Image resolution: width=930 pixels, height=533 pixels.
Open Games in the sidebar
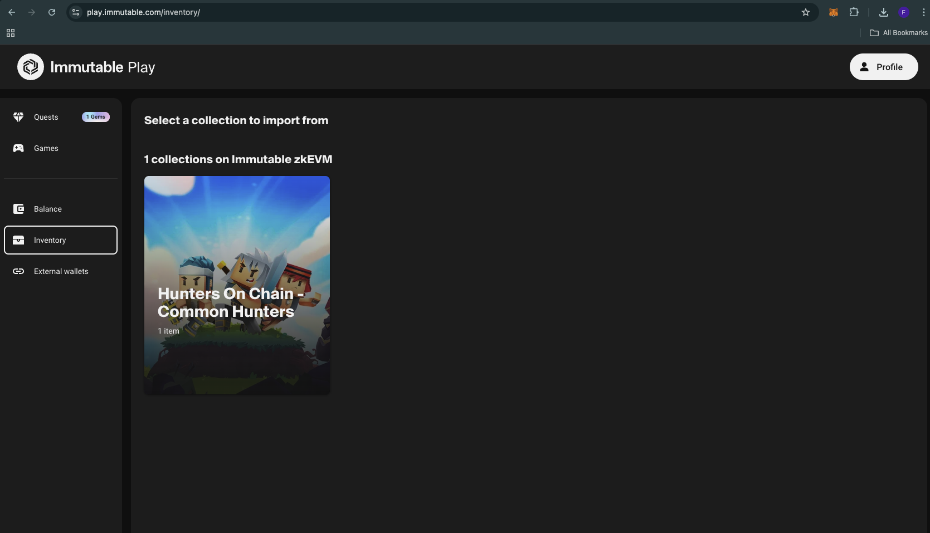[61, 148]
